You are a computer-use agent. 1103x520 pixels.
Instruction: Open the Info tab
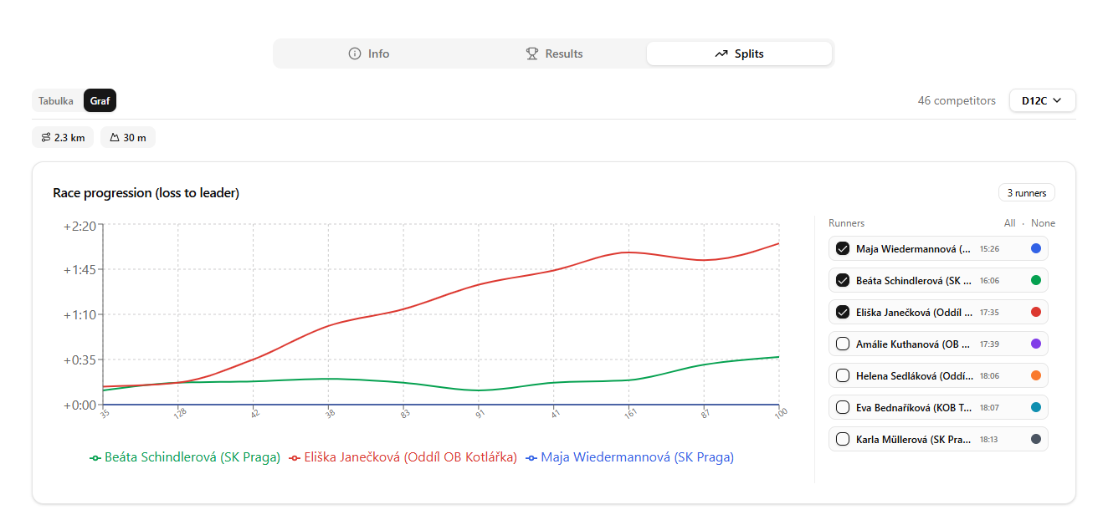click(x=369, y=54)
